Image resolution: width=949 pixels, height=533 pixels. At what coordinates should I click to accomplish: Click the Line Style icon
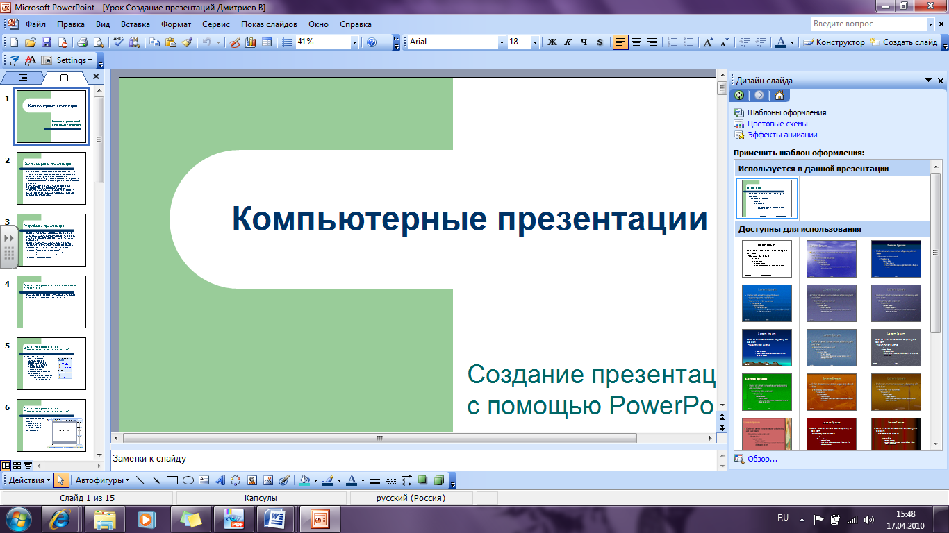point(374,480)
